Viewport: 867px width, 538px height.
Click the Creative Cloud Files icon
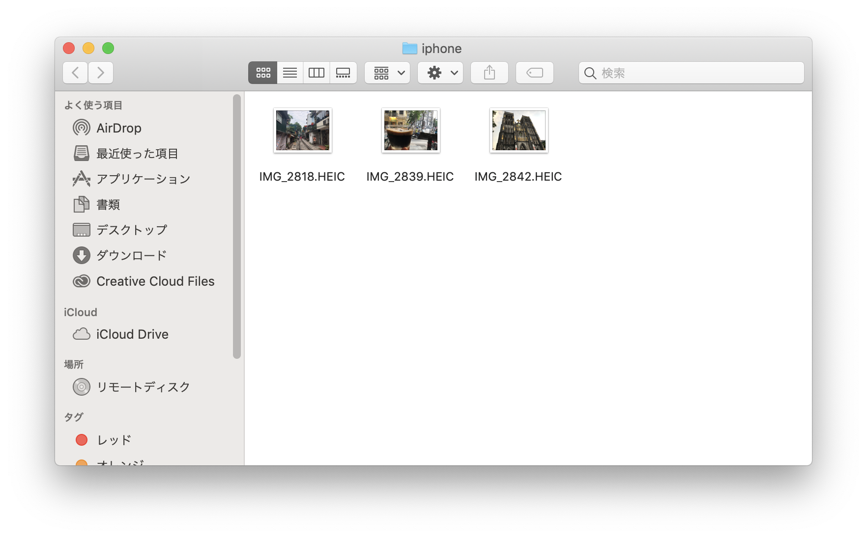(x=82, y=281)
